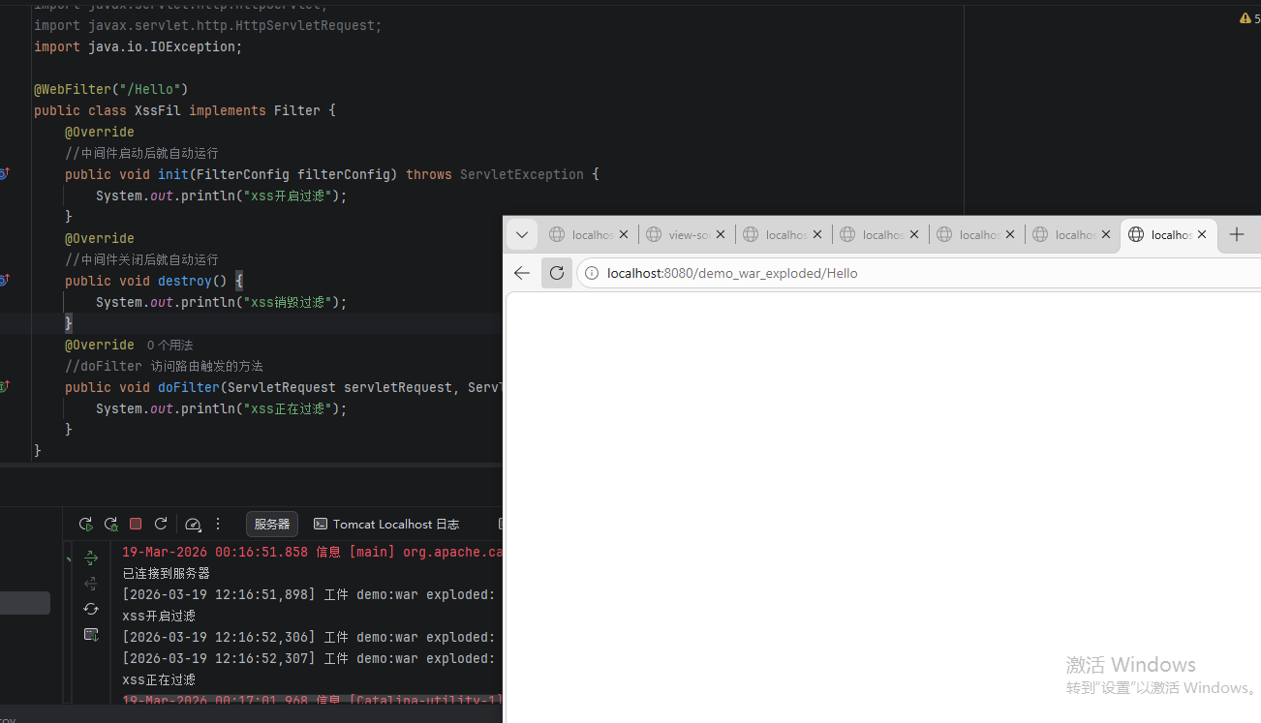Reload the browser page
The width and height of the screenshot is (1261, 723).
click(x=557, y=273)
